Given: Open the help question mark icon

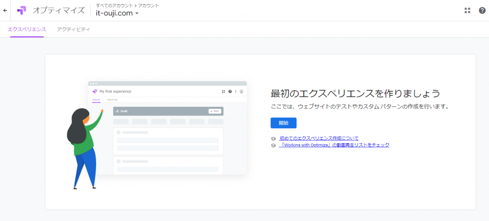Looking at the screenshot, I should [x=482, y=11].
